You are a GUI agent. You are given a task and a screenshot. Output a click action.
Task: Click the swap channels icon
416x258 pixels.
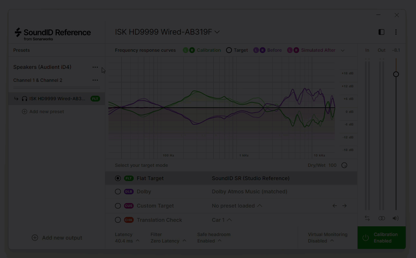(x=367, y=218)
